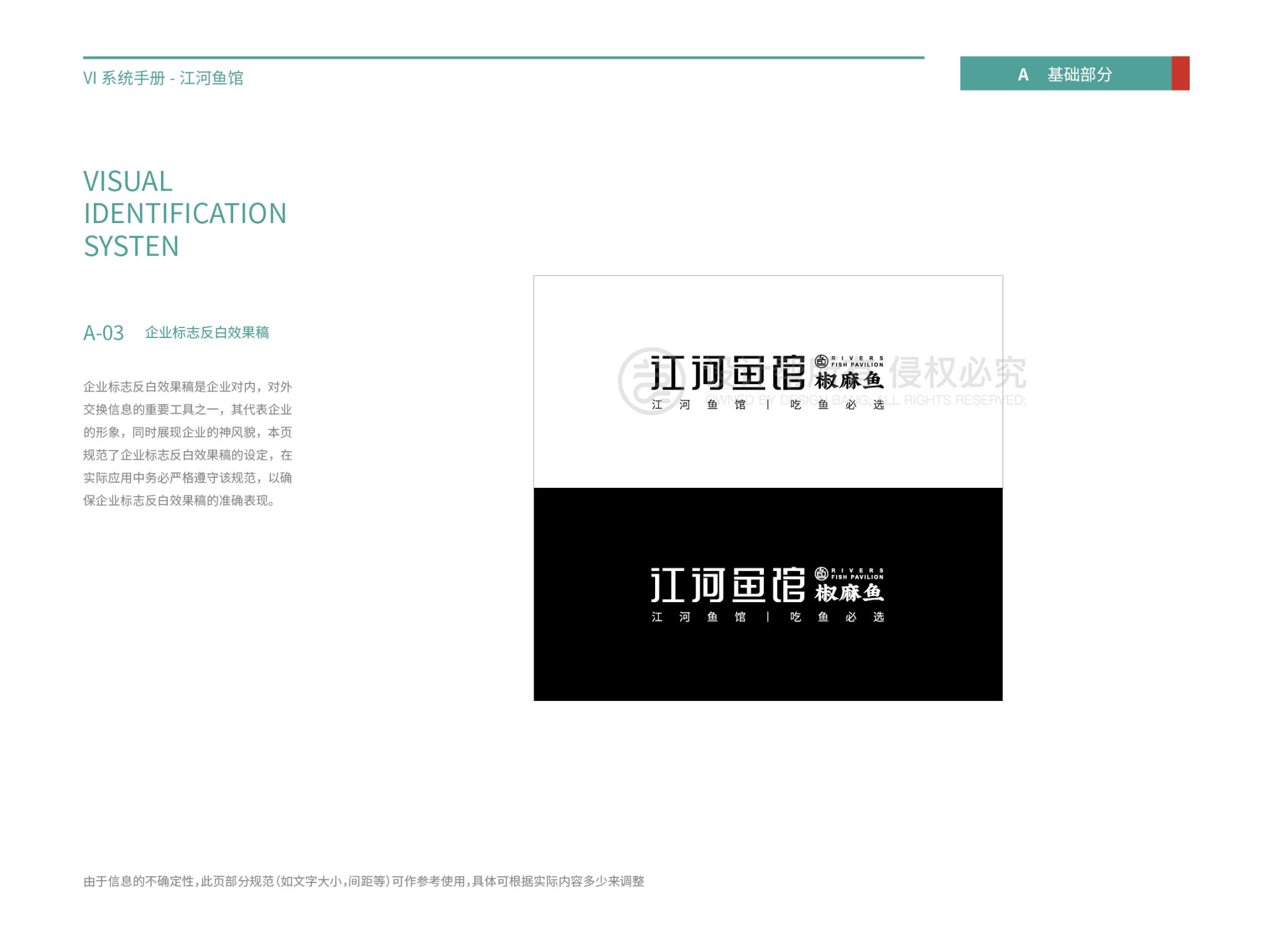This screenshot has height=944, width=1273.
Task: Click the red block beside 基础部分
Action: (1180, 74)
